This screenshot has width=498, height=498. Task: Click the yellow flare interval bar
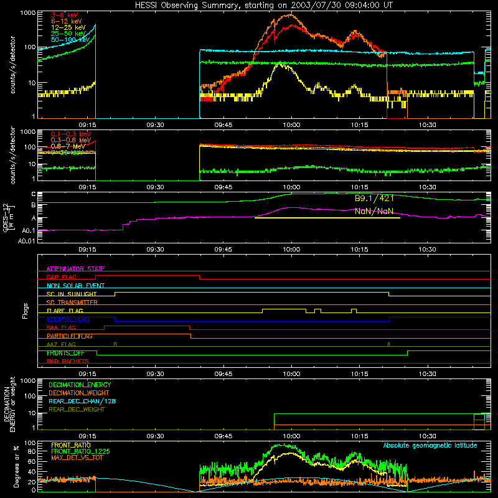(x=327, y=218)
